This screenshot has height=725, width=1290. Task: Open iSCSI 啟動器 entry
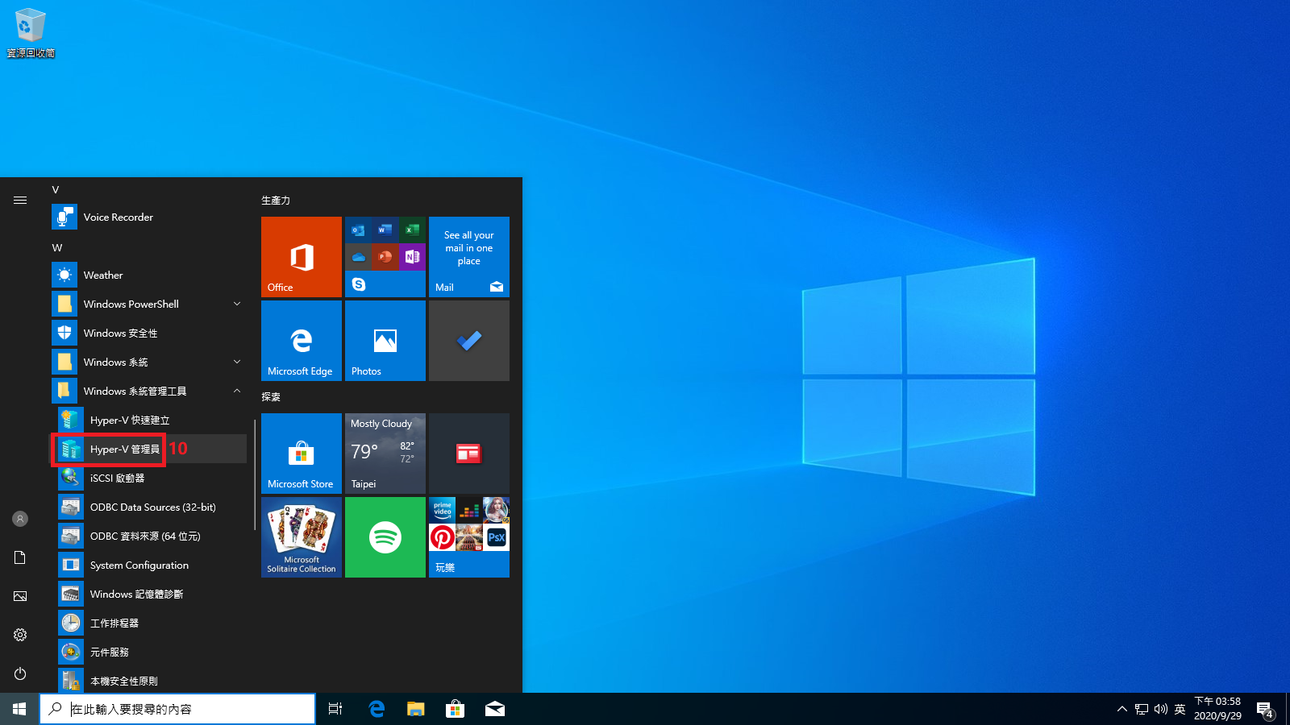[117, 478]
